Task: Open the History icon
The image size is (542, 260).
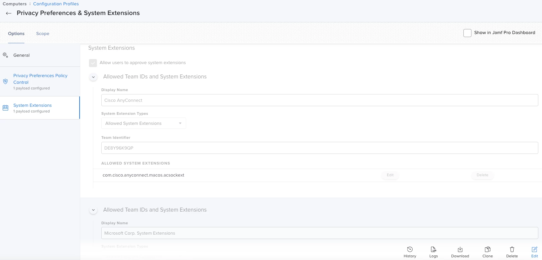Action: pyautogui.click(x=410, y=249)
